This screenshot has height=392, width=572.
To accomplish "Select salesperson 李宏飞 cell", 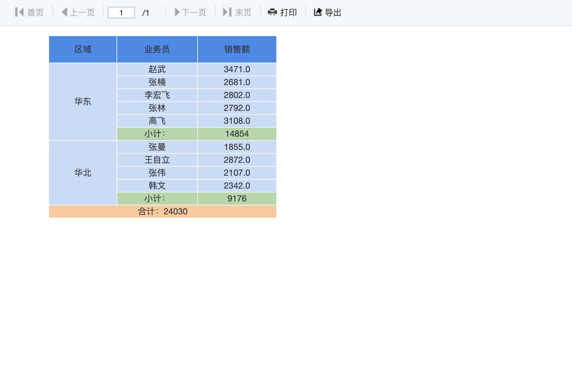I will [x=157, y=95].
